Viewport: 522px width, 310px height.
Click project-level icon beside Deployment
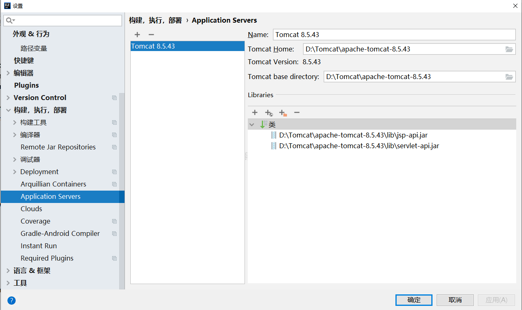click(114, 172)
